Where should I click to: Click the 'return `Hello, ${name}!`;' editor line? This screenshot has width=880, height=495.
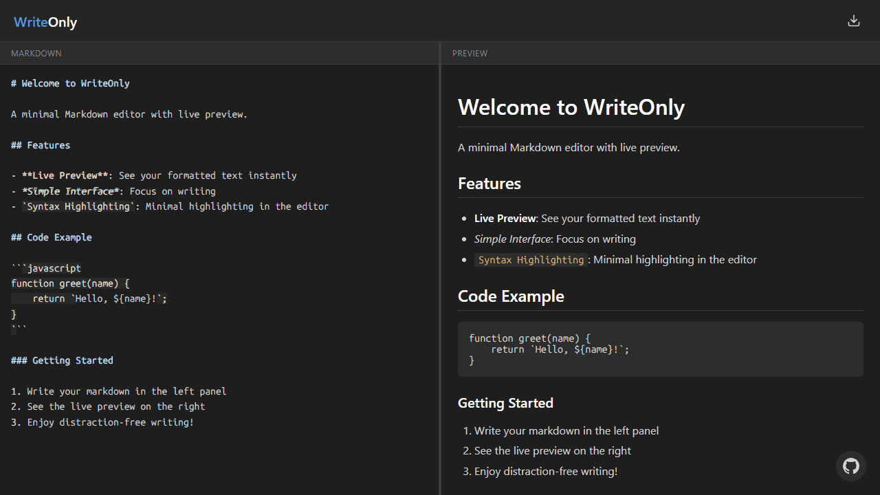[x=89, y=298]
